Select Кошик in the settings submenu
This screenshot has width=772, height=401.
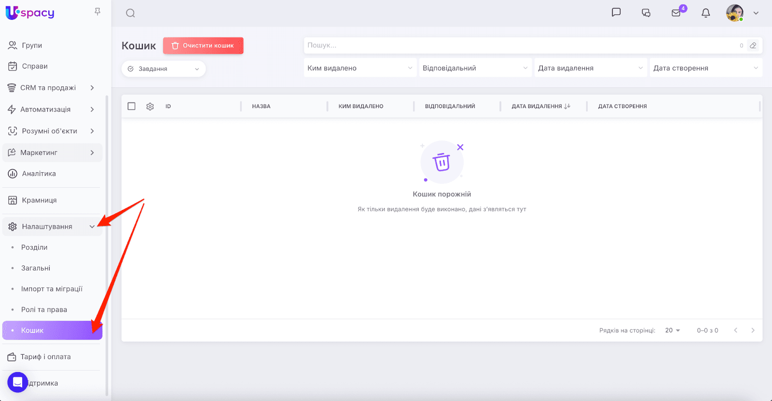pos(52,331)
